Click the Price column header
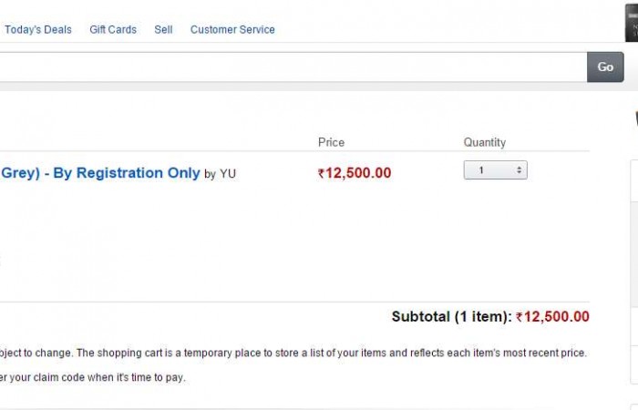 [x=331, y=142]
